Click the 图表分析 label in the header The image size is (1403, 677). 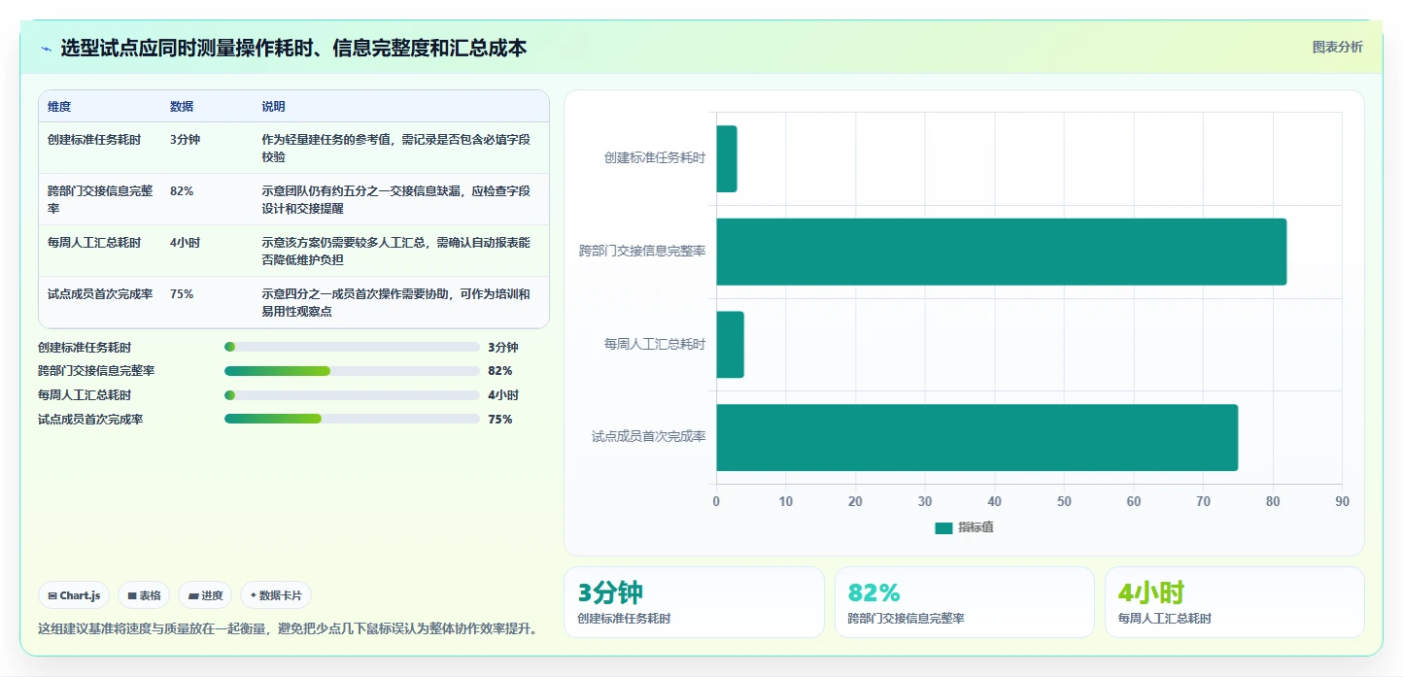(x=1337, y=47)
